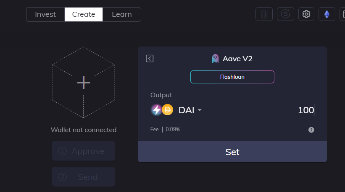This screenshot has width=345, height=192.
Task: Go back using the left arrow icon
Action: point(150,59)
